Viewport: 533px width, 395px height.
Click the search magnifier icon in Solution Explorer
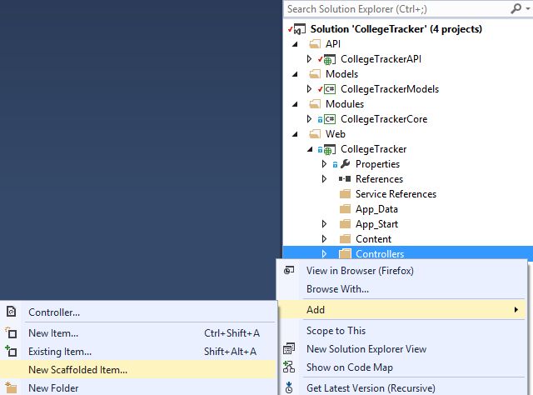coord(516,8)
